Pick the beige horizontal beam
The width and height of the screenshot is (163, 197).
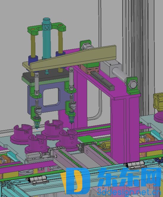click(70, 58)
